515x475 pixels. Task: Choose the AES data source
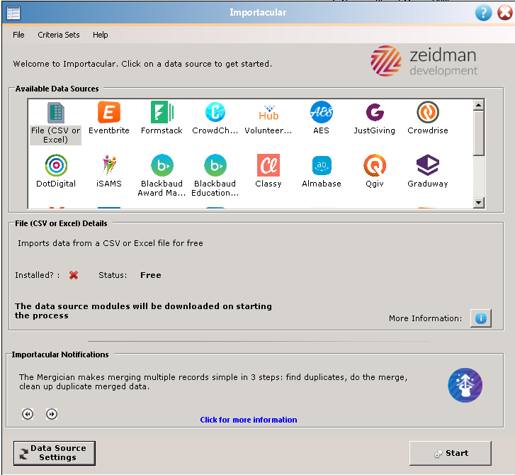[x=321, y=118]
